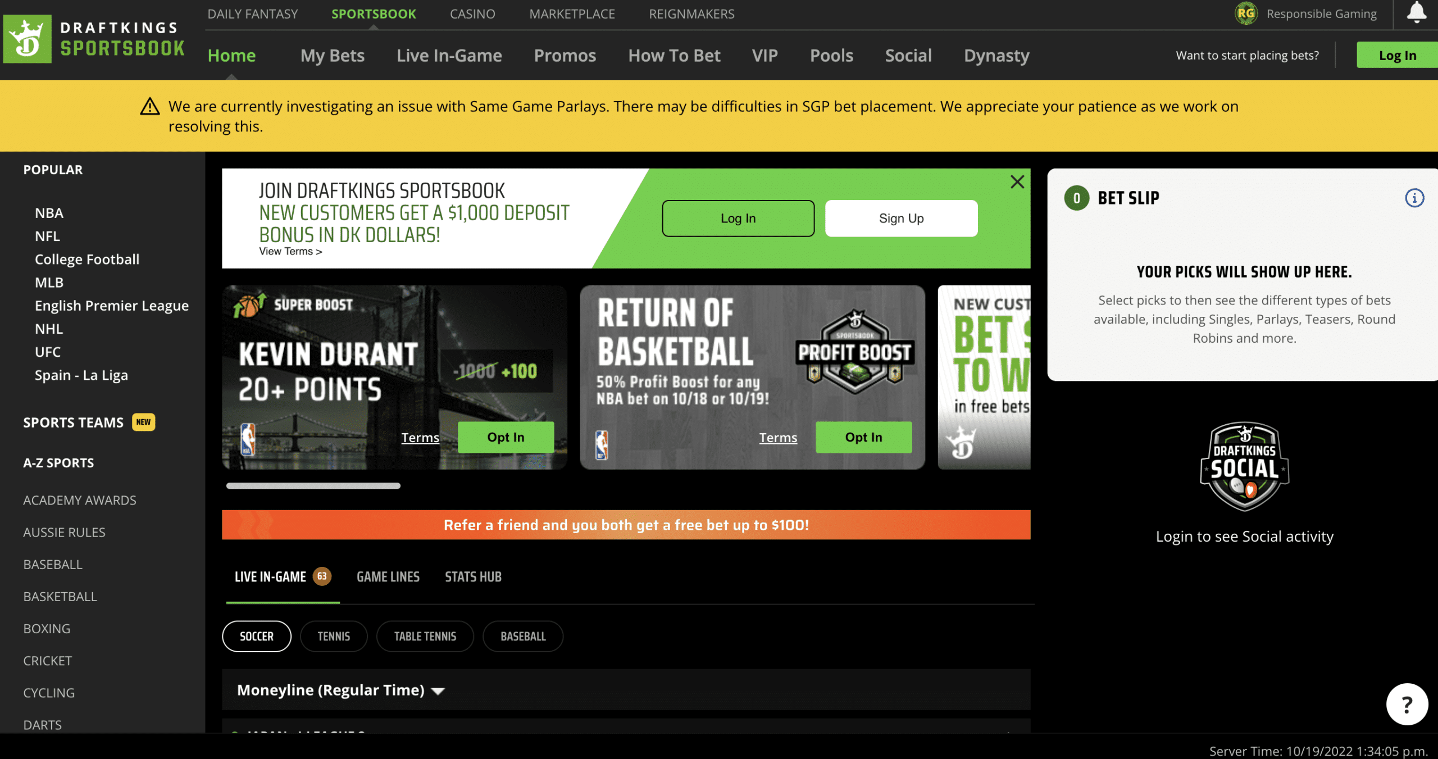Click the Sign Up button

coord(901,218)
